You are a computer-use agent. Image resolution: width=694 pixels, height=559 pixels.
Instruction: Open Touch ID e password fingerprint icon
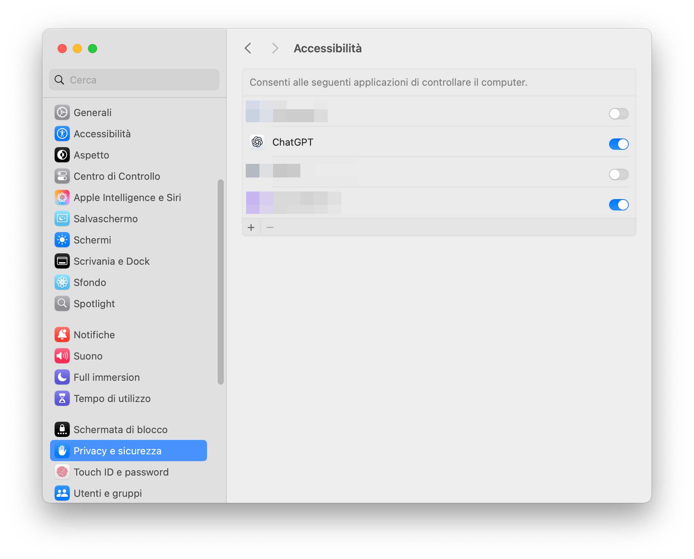click(62, 472)
